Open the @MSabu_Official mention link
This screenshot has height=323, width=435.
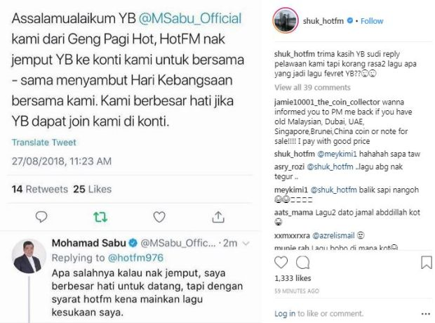[190, 18]
